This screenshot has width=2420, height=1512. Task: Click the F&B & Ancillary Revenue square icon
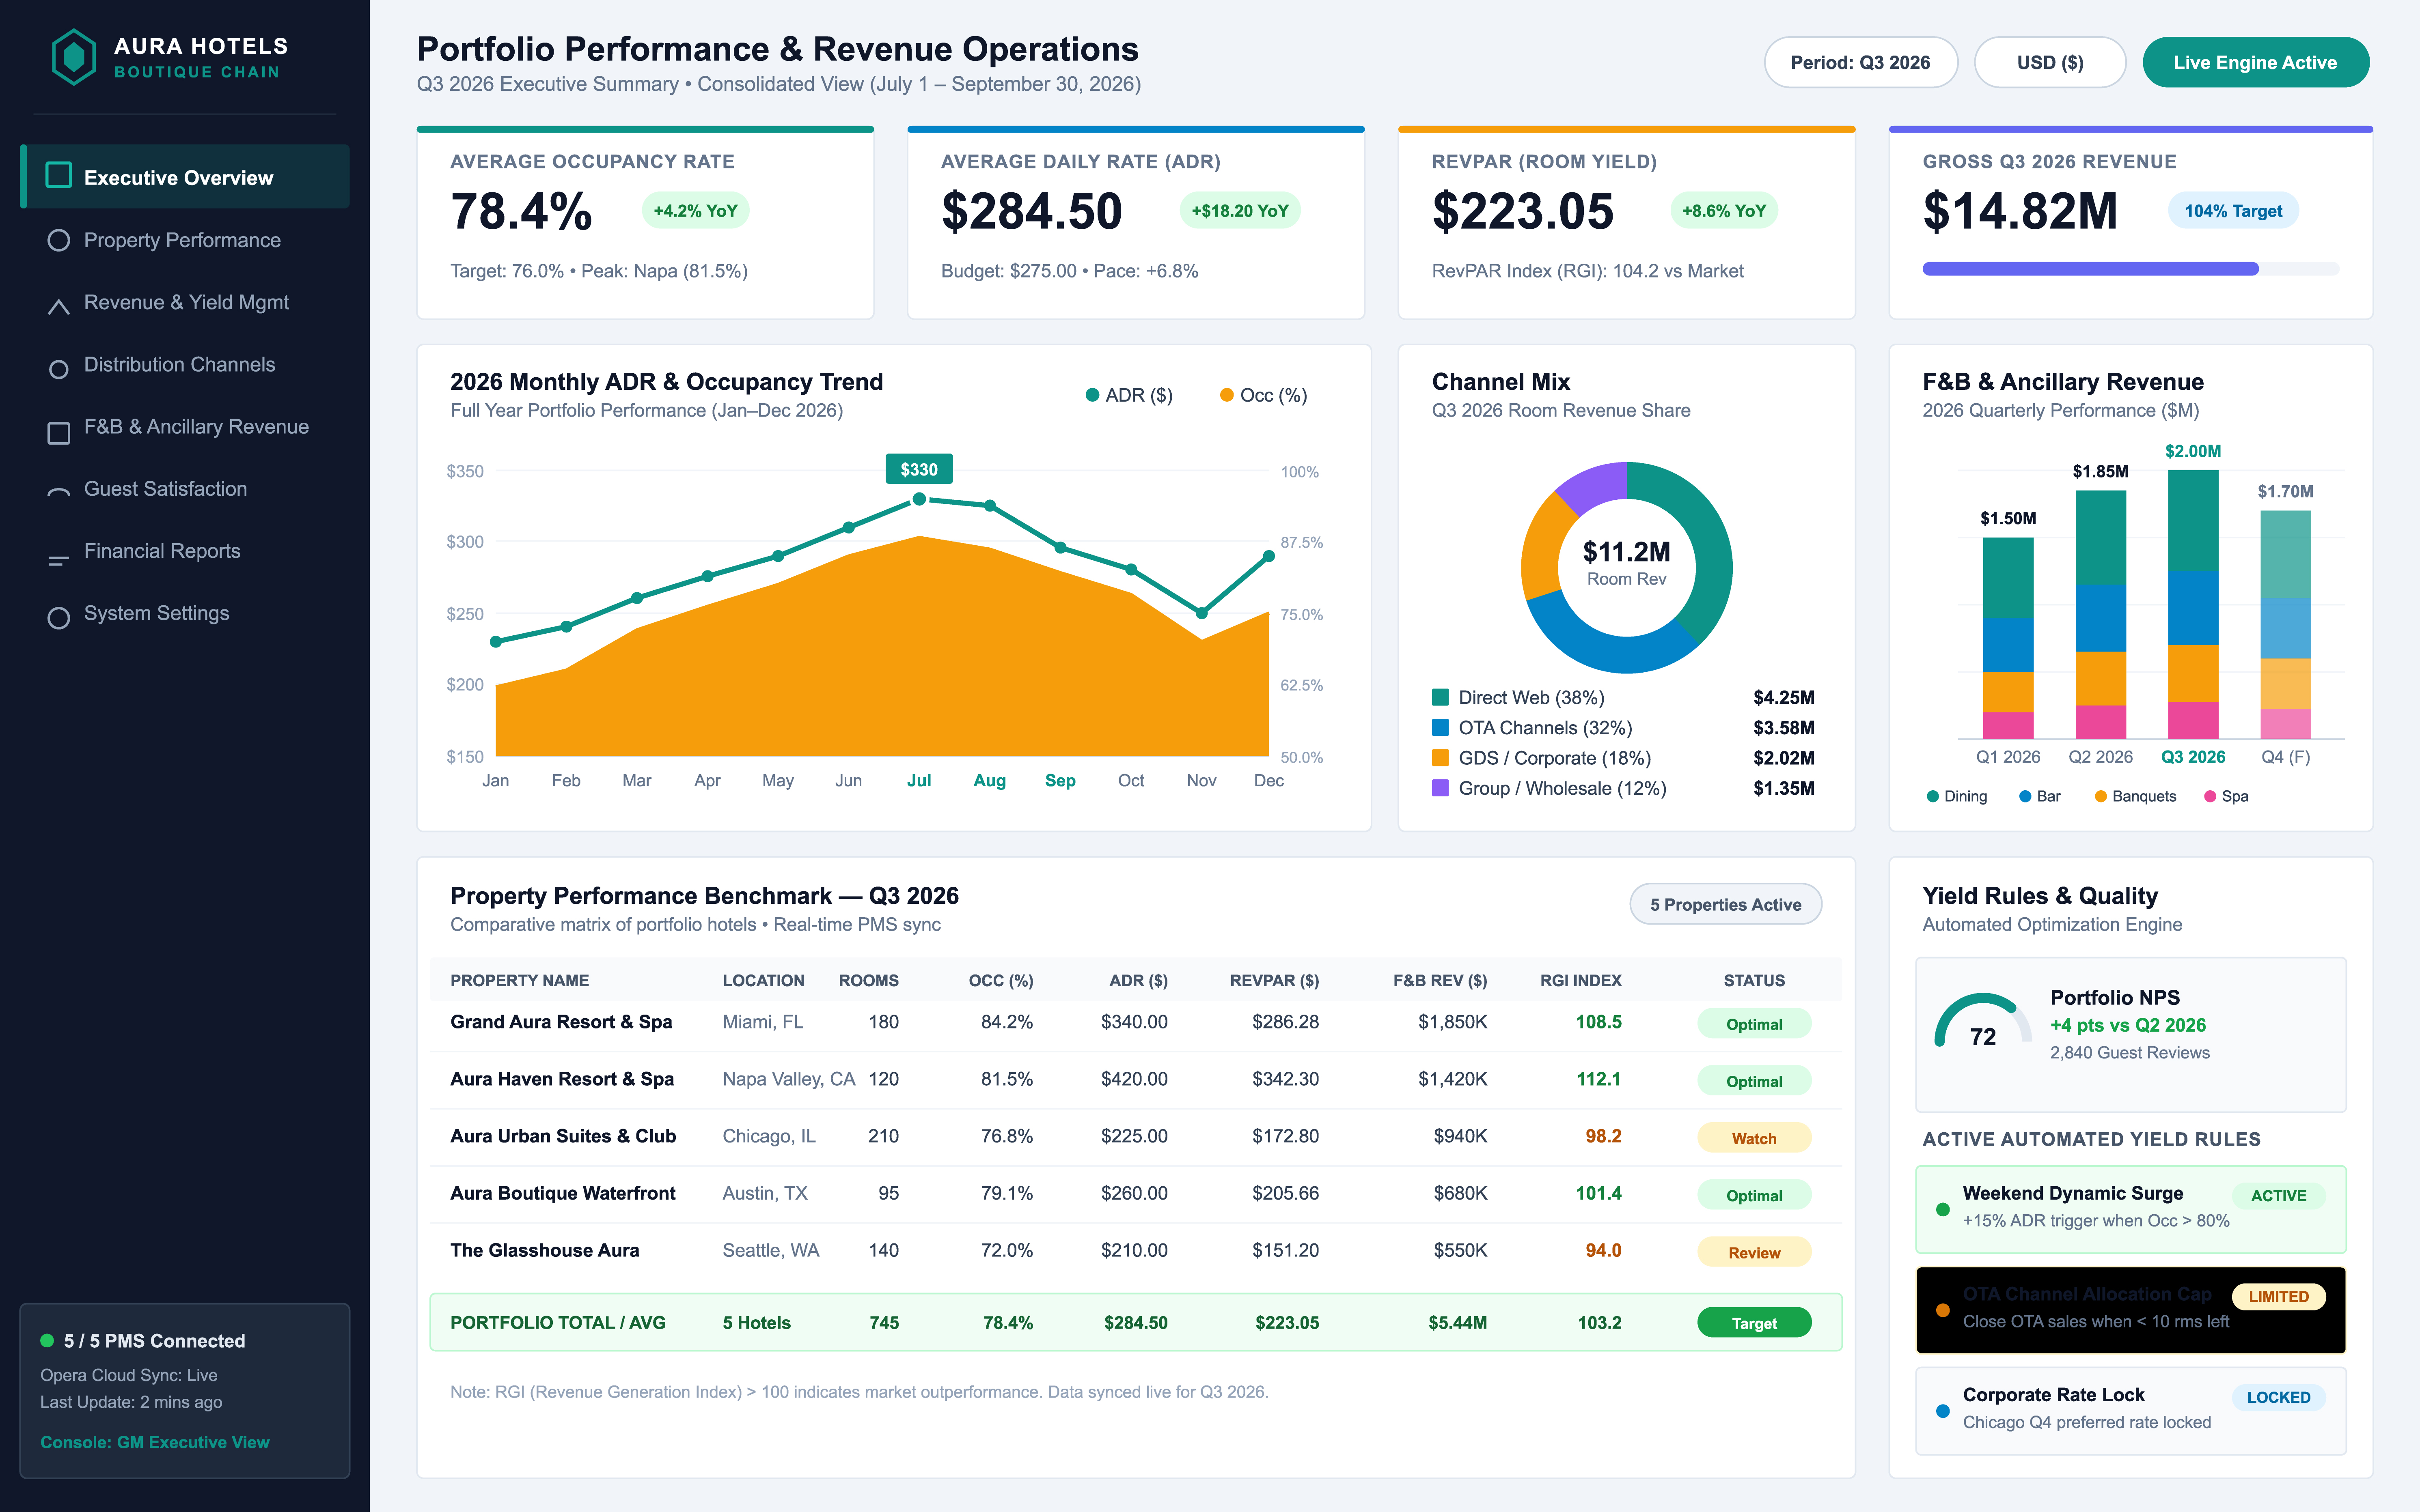pyautogui.click(x=59, y=432)
